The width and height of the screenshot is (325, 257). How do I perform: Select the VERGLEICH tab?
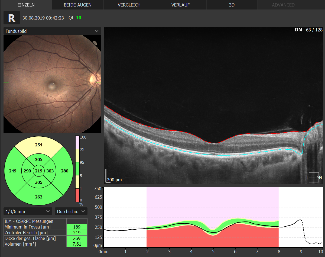[x=129, y=5]
